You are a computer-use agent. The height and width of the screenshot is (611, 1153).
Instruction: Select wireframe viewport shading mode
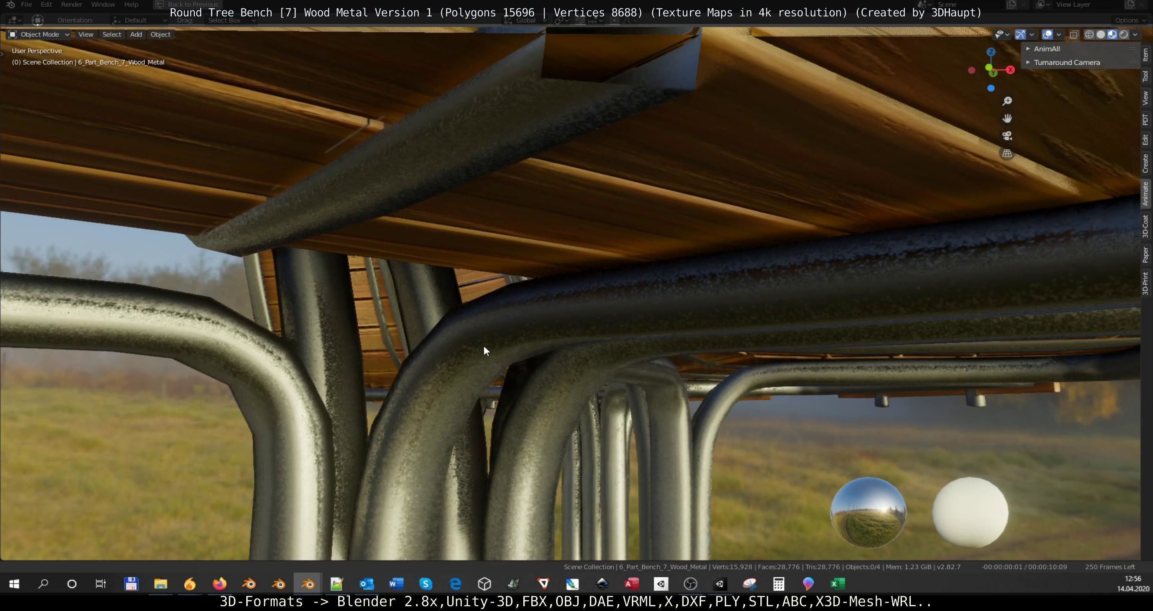click(x=1089, y=34)
